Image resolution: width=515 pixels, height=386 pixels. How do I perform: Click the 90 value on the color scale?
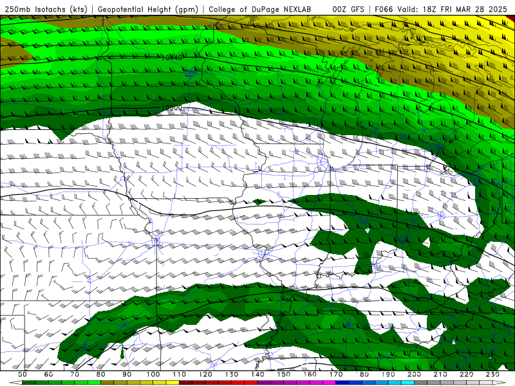[x=127, y=374]
